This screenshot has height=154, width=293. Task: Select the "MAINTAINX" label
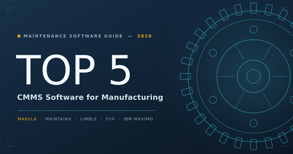58,119
